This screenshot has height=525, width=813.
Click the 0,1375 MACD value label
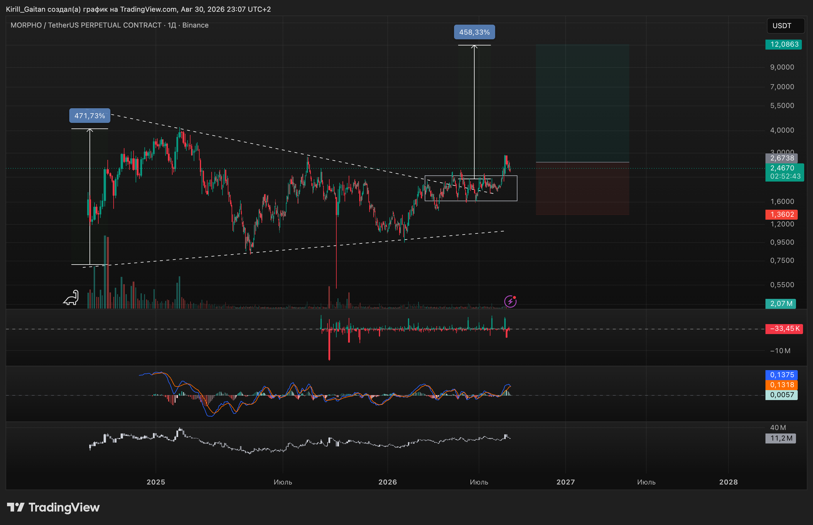pos(782,375)
